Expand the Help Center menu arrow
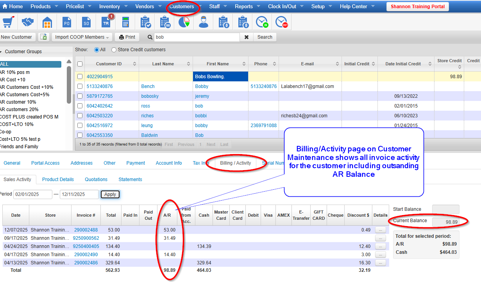 point(373,7)
